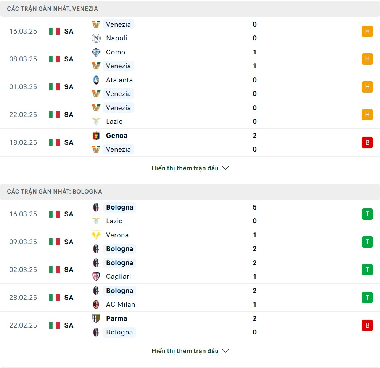Click the Italy flag in 09.03.25 Verona row

tap(54, 242)
